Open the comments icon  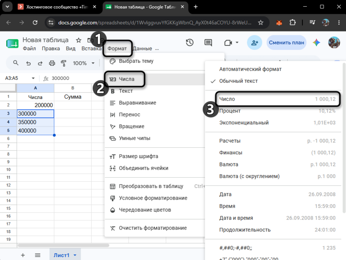(x=208, y=42)
